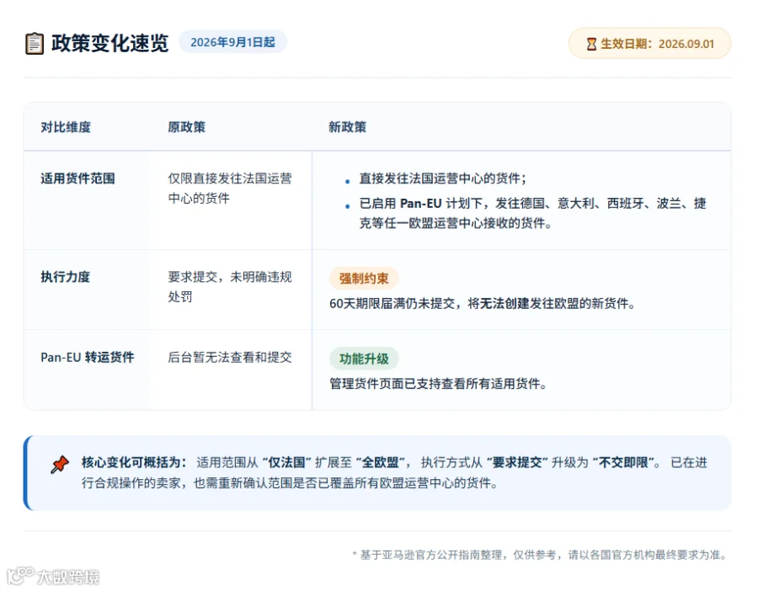758x591 pixels.
Task: Click 管理货件页面已支持查看所有适用货件 text
Action: [438, 384]
